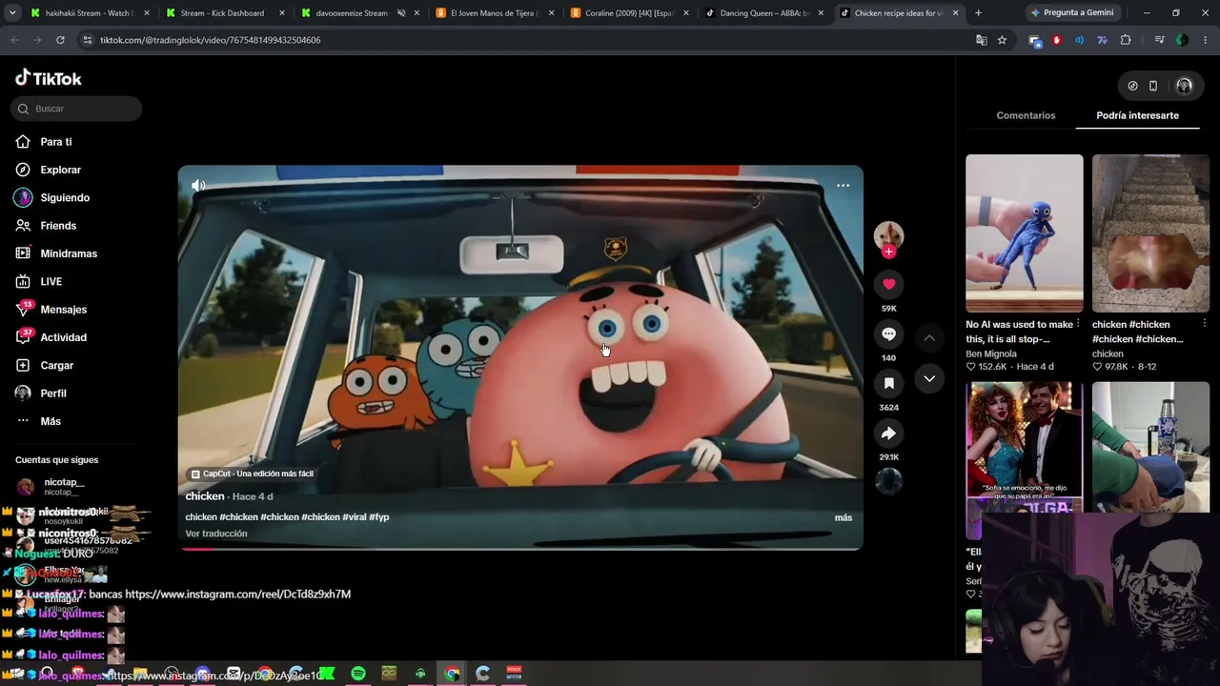Open the blue stop-motion figure video thumbnail
The image size is (1220, 686).
pos(1024,233)
